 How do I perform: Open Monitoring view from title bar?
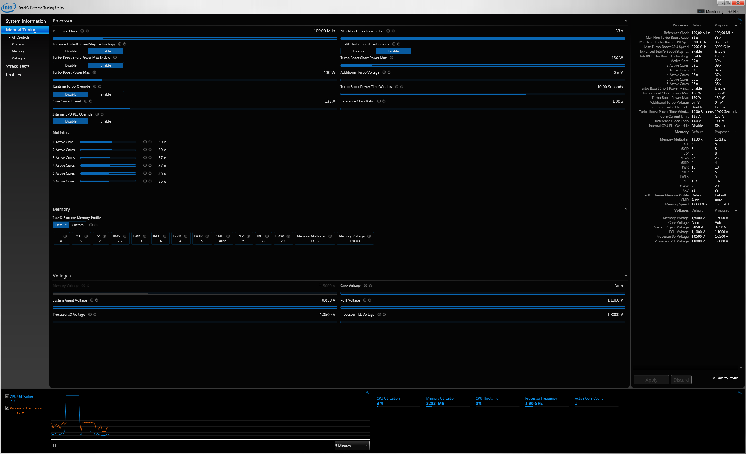click(x=710, y=11)
